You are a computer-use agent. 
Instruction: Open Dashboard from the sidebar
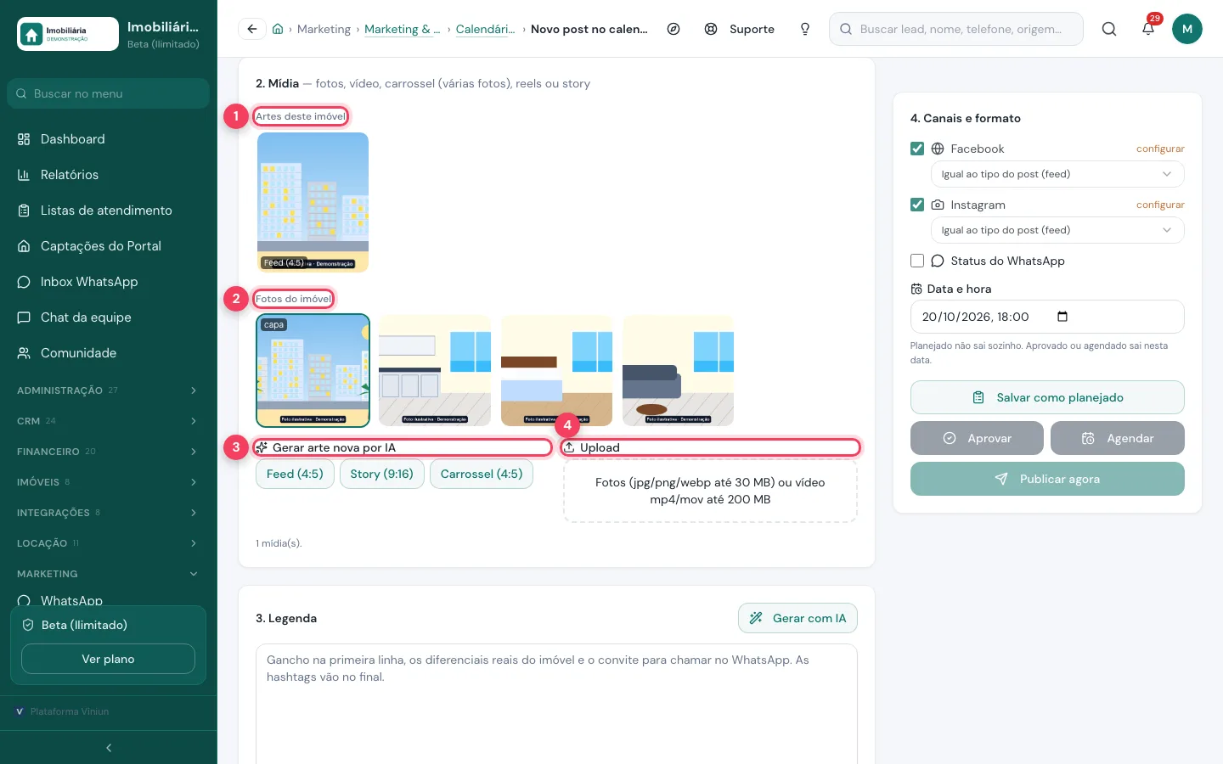tap(109, 139)
